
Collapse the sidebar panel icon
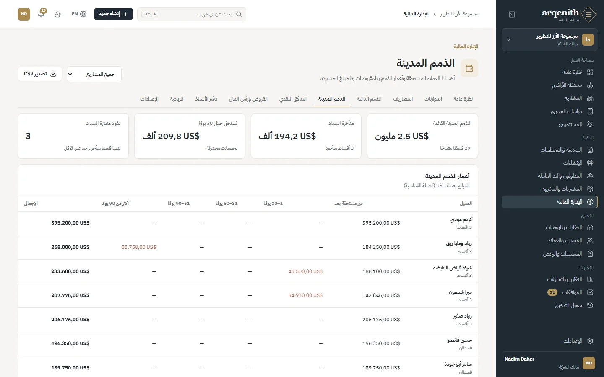click(x=512, y=15)
